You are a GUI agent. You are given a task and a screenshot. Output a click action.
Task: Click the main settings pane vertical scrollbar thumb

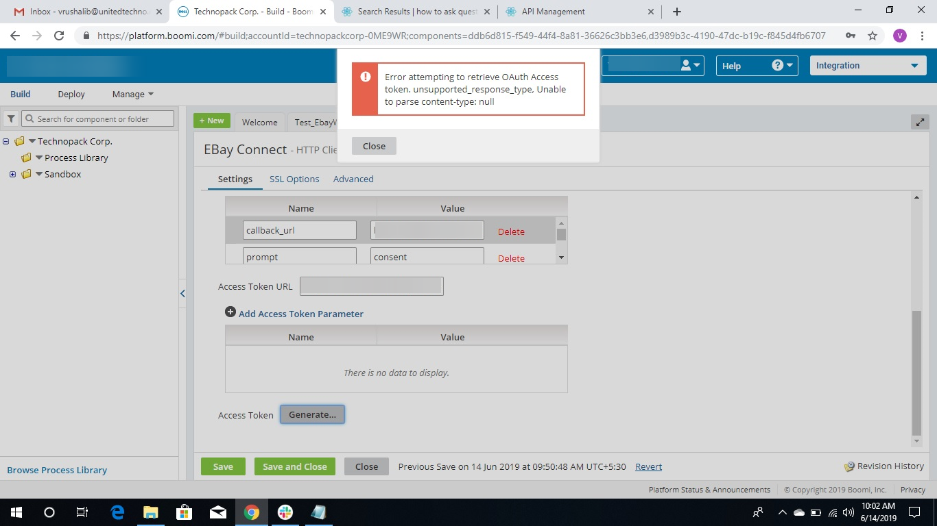pos(916,373)
